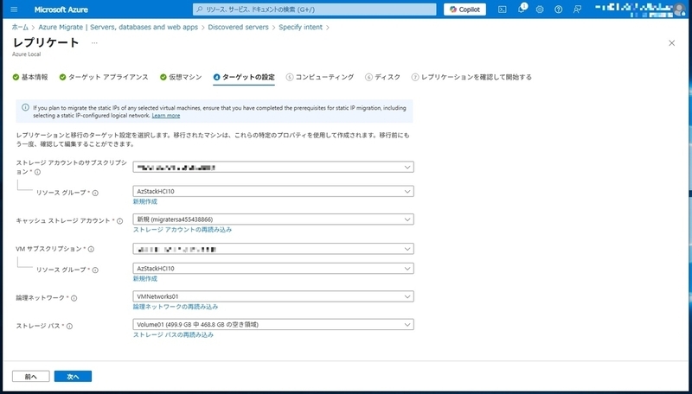Expand キャッシュ ストレージ アカウント dropdown

(273, 219)
